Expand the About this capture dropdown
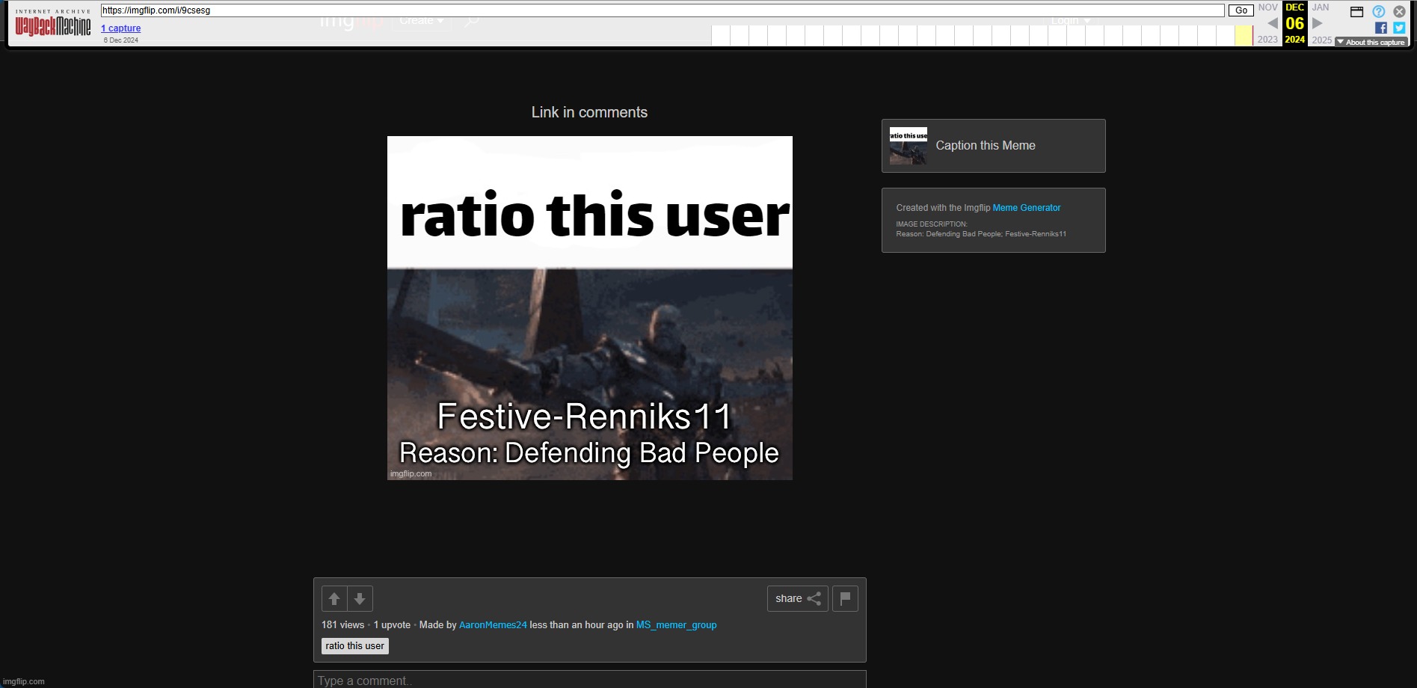1417x688 pixels. 1371,43
